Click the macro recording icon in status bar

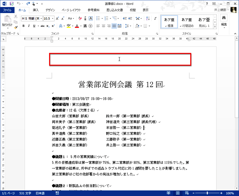coord(57,193)
